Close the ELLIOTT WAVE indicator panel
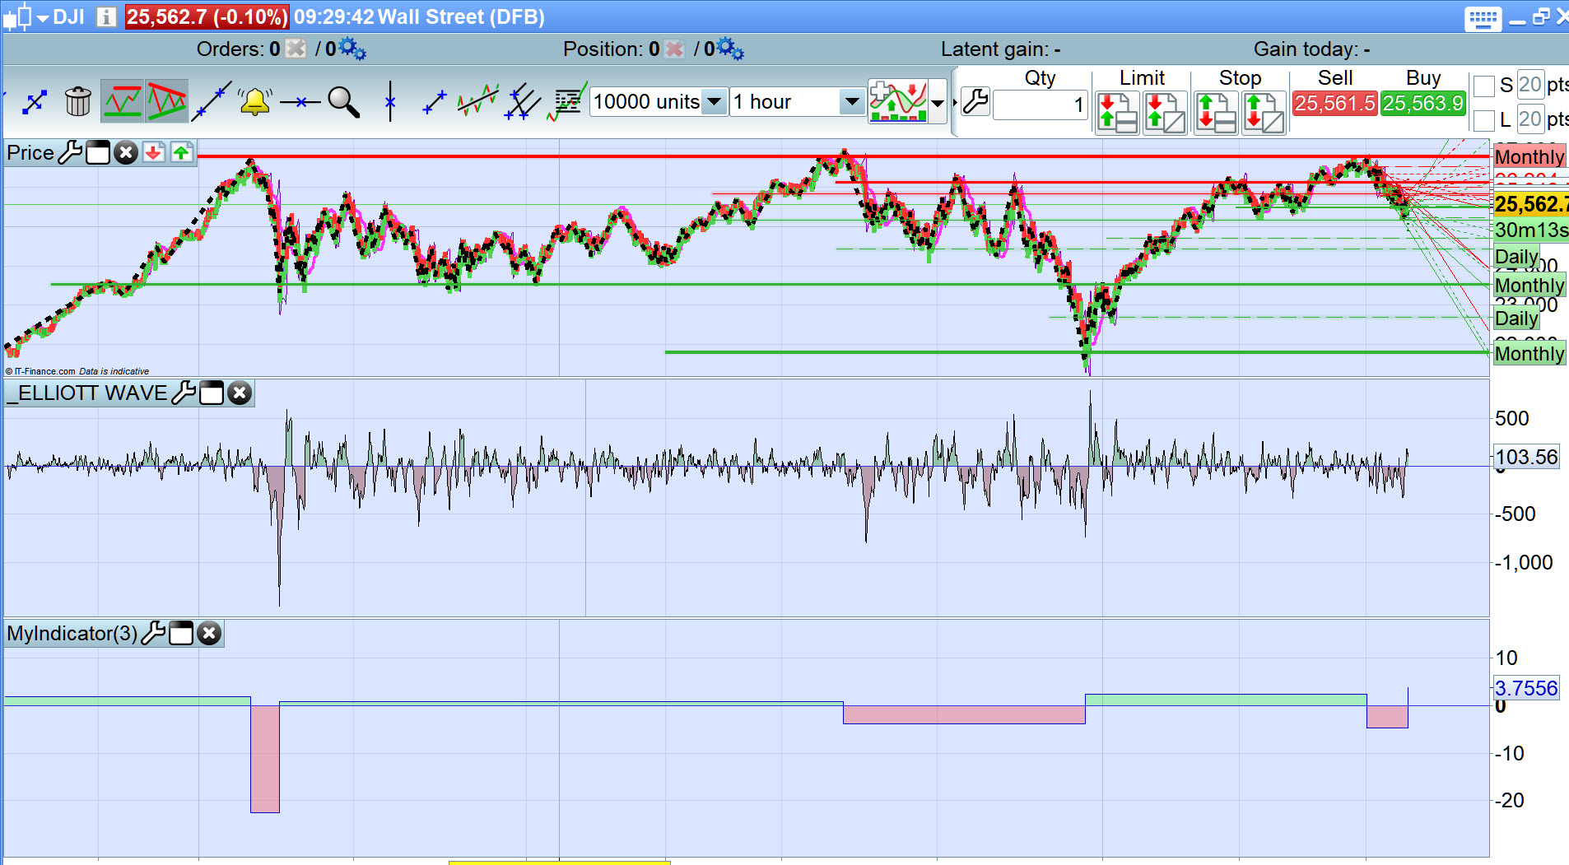 [x=240, y=393]
